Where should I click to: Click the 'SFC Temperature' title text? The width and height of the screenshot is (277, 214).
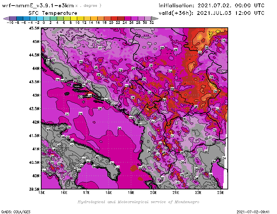coord(53,13)
